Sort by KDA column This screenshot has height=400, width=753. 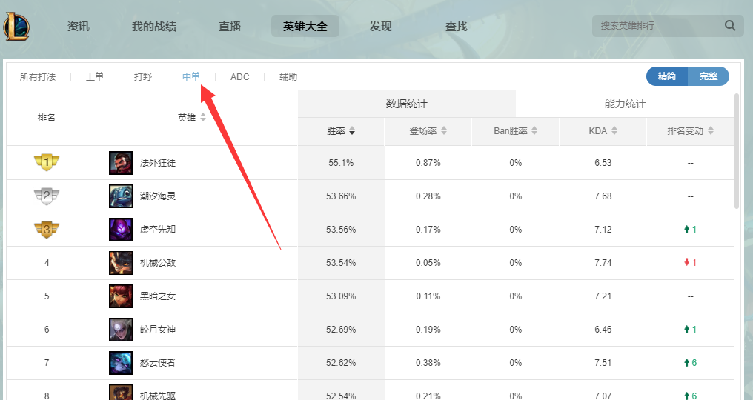click(603, 131)
